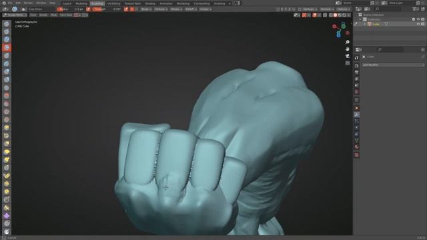Open the File menu

point(10,3)
